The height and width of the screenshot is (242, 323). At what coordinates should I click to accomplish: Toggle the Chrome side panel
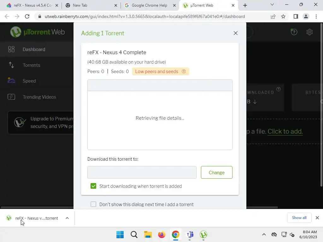tap(296, 16)
